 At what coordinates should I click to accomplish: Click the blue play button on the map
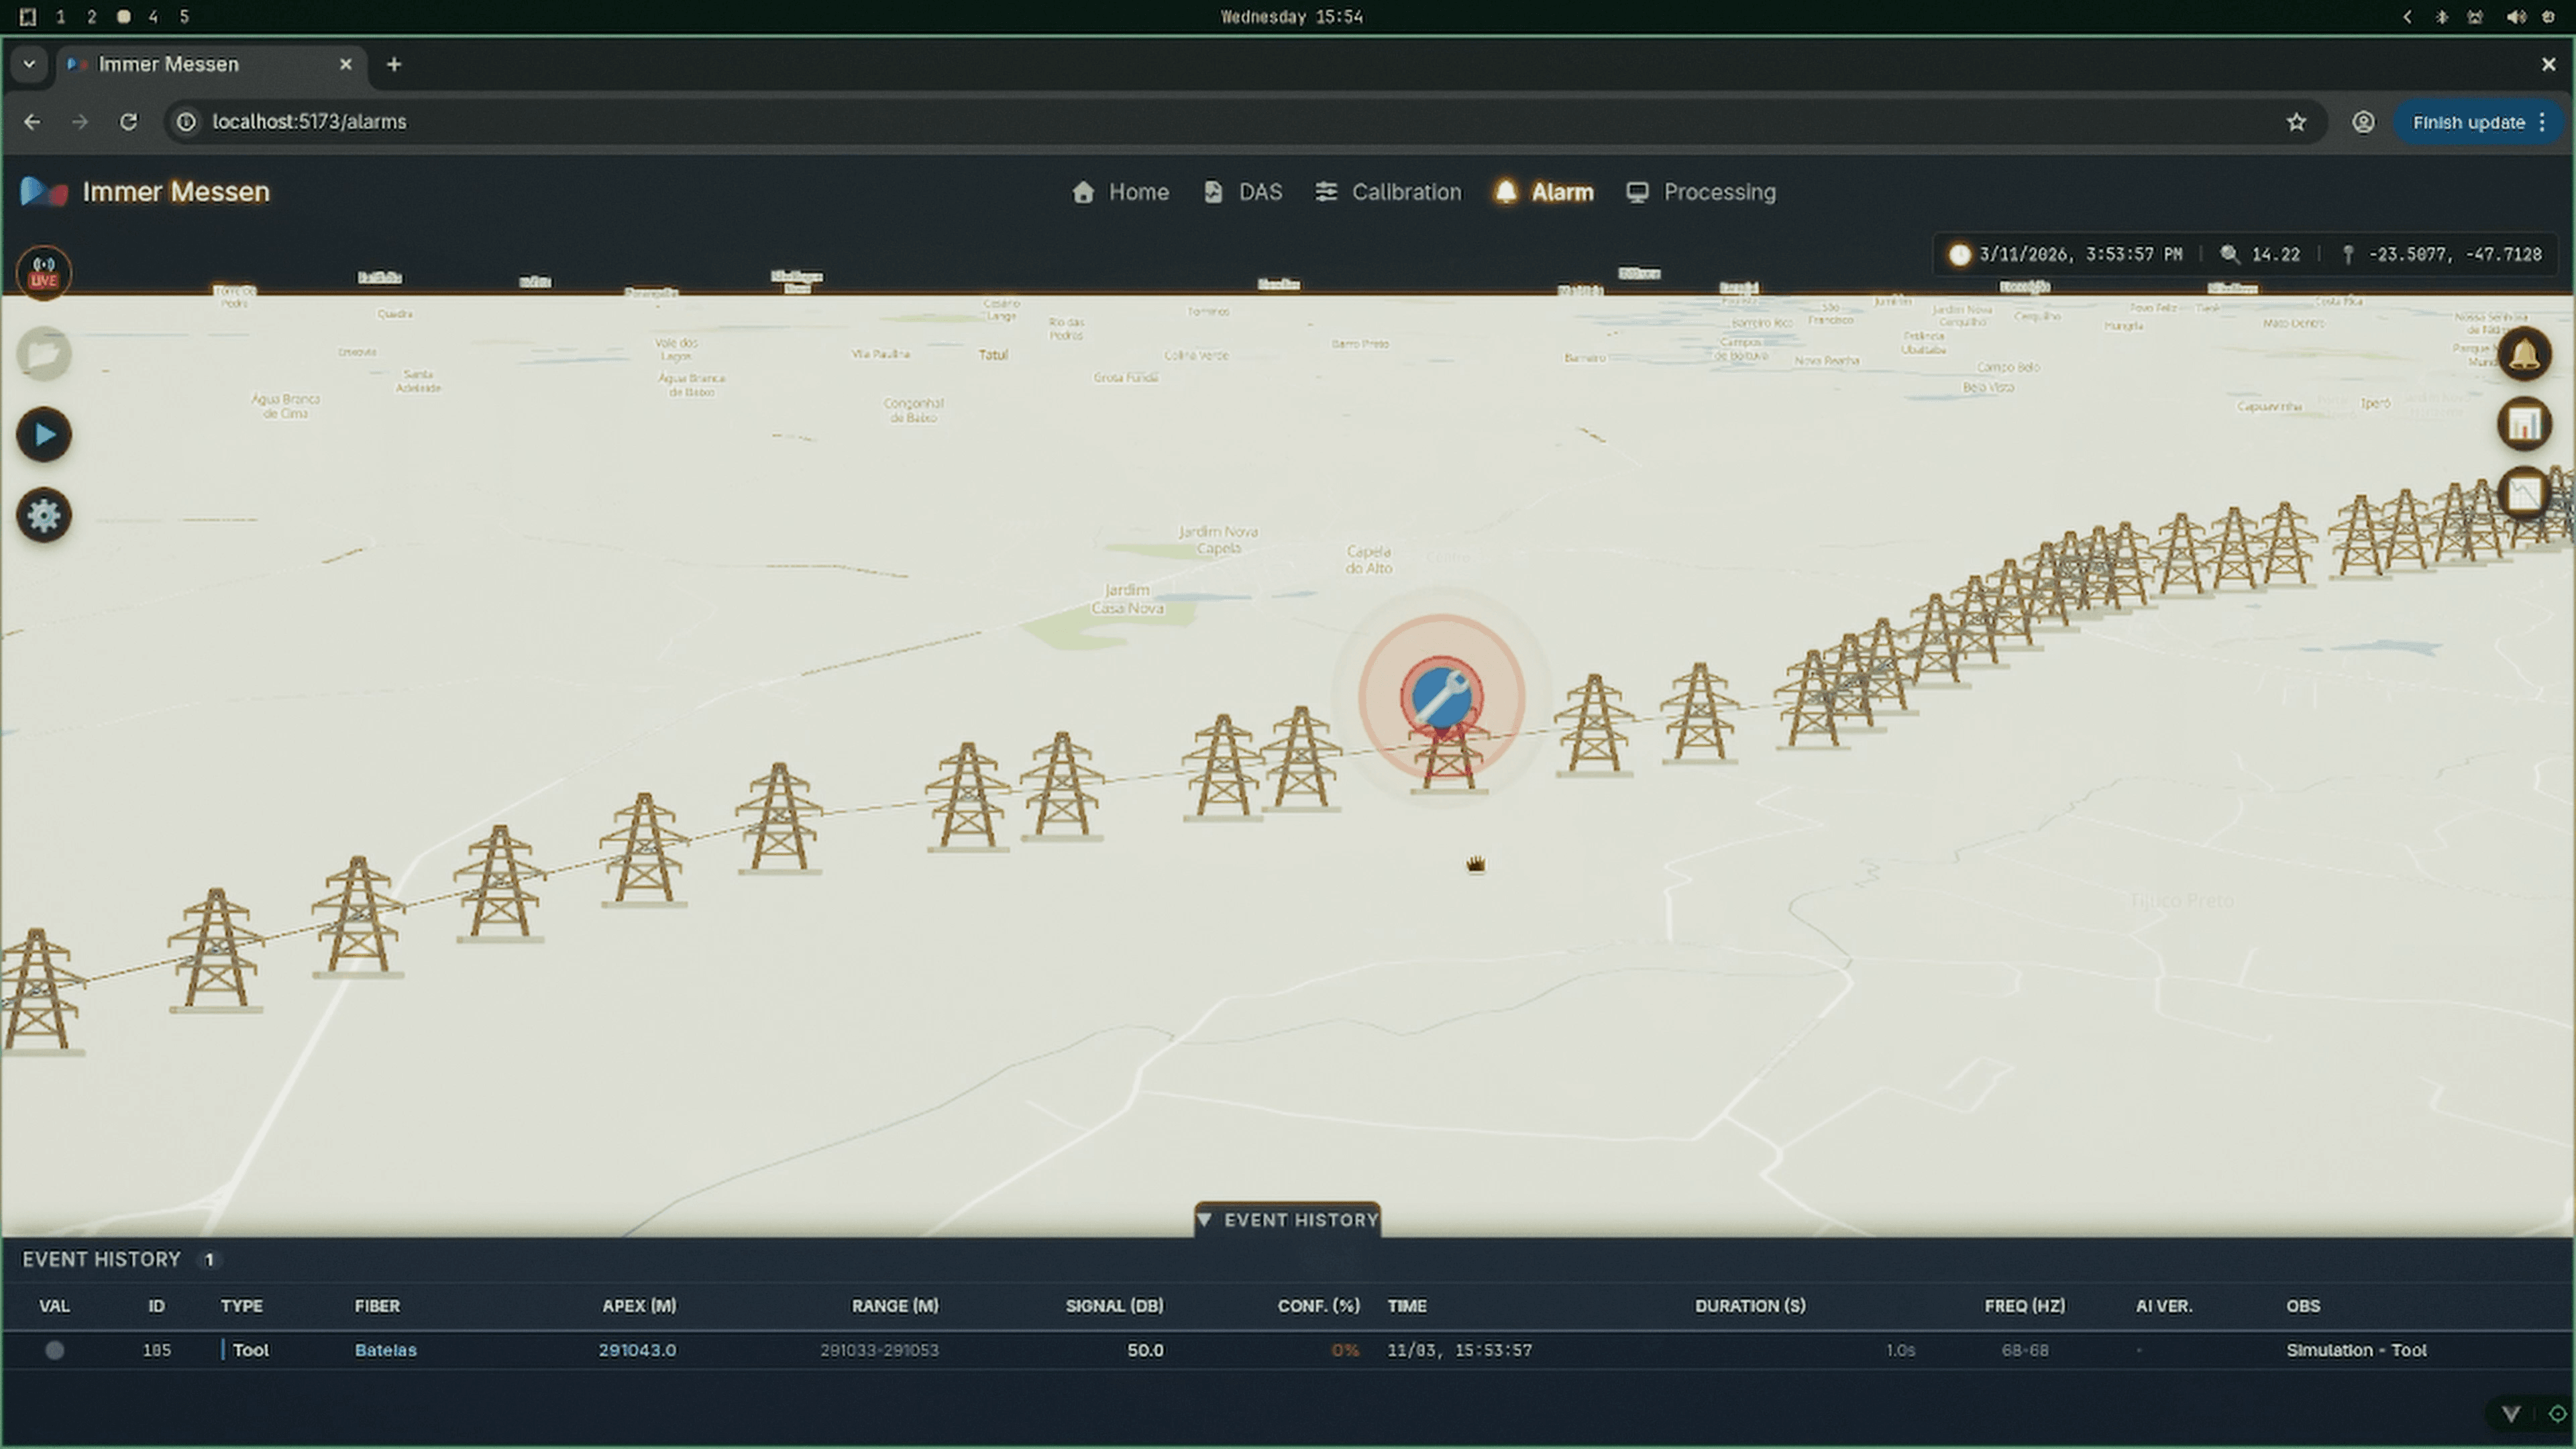point(44,435)
